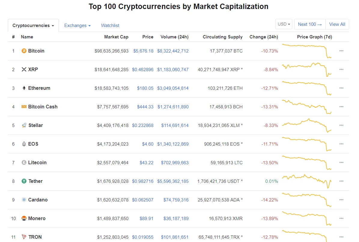359x242 pixels.
Task: Open the Cardano coin name link
Action: point(38,200)
